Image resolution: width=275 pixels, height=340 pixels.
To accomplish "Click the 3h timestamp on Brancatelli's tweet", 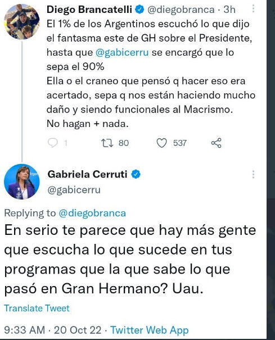I will point(229,10).
